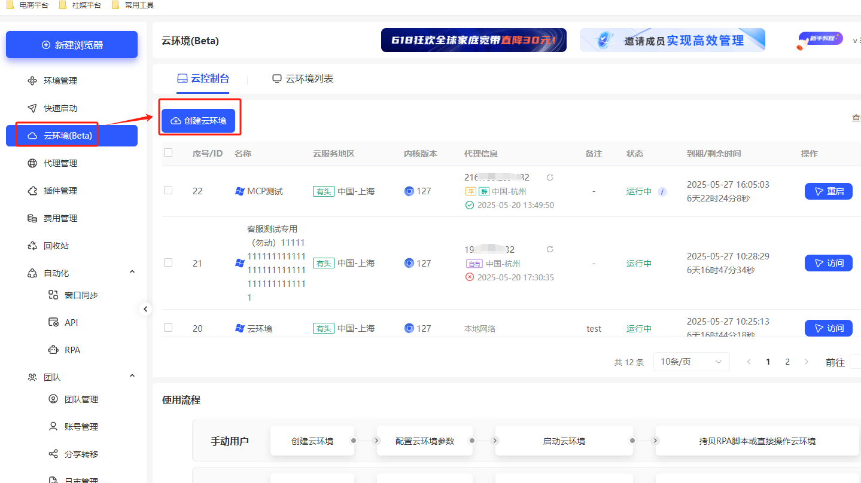861x483 pixels.
Task: Select 云环境(Beta) sidebar item
Action: (72, 136)
